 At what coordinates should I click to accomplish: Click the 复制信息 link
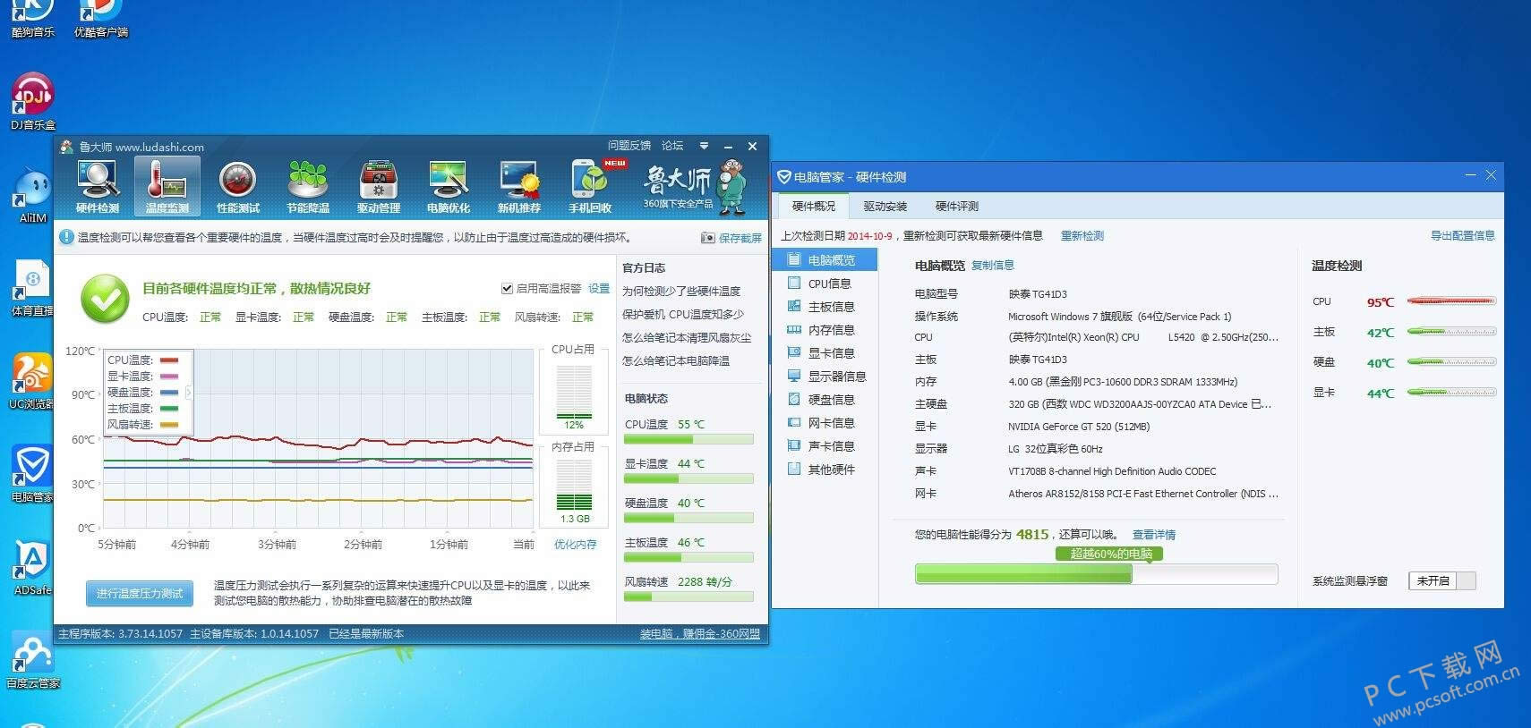992,266
